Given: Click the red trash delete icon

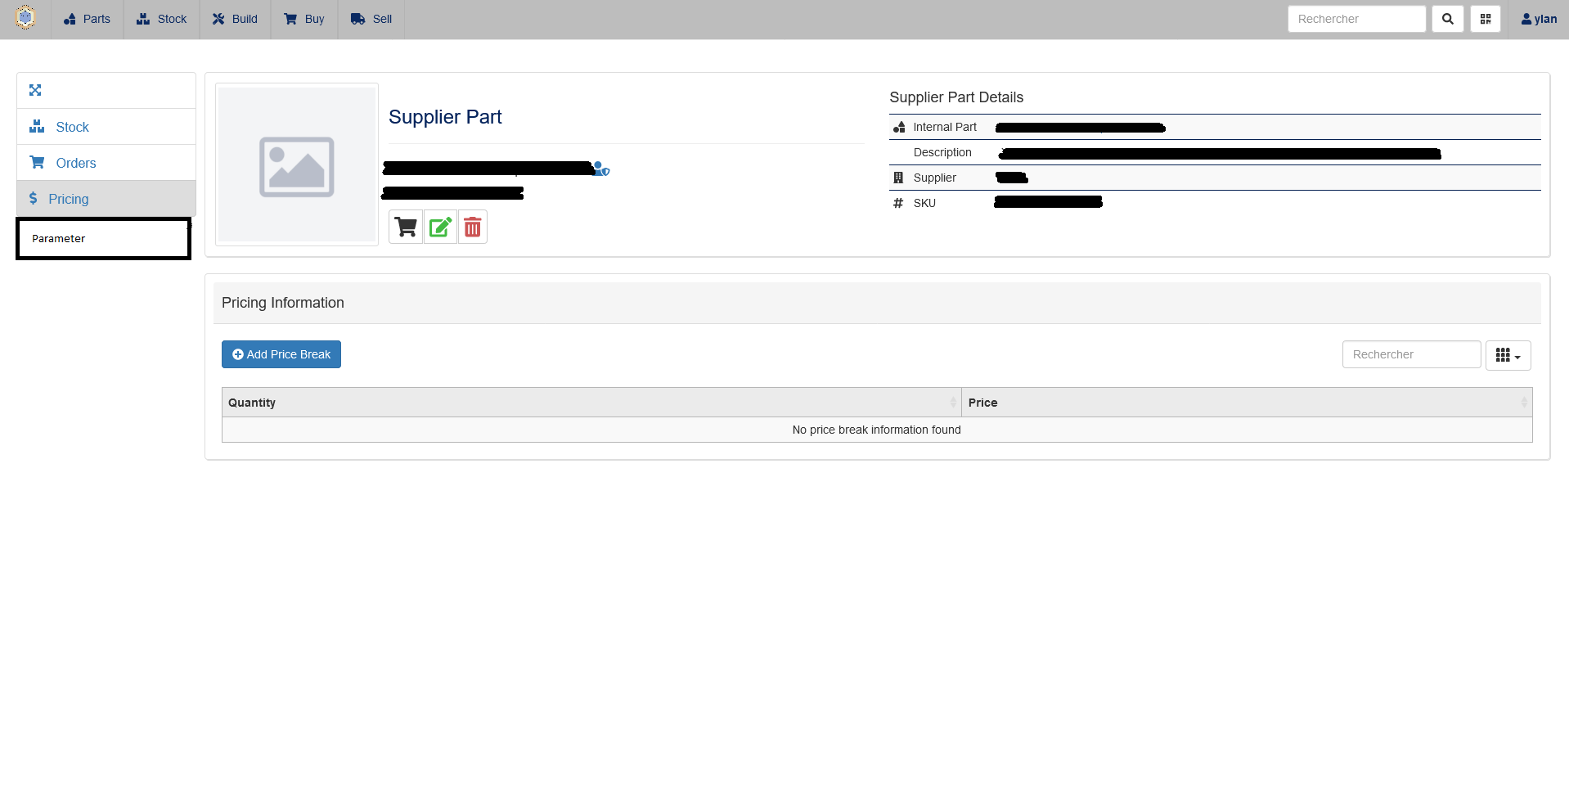Looking at the screenshot, I should [x=472, y=227].
